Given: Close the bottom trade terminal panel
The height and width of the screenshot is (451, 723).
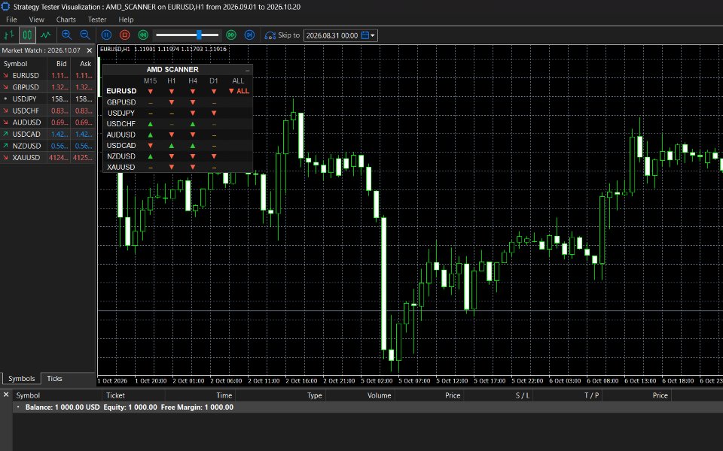Looking at the screenshot, I should click(6, 395).
